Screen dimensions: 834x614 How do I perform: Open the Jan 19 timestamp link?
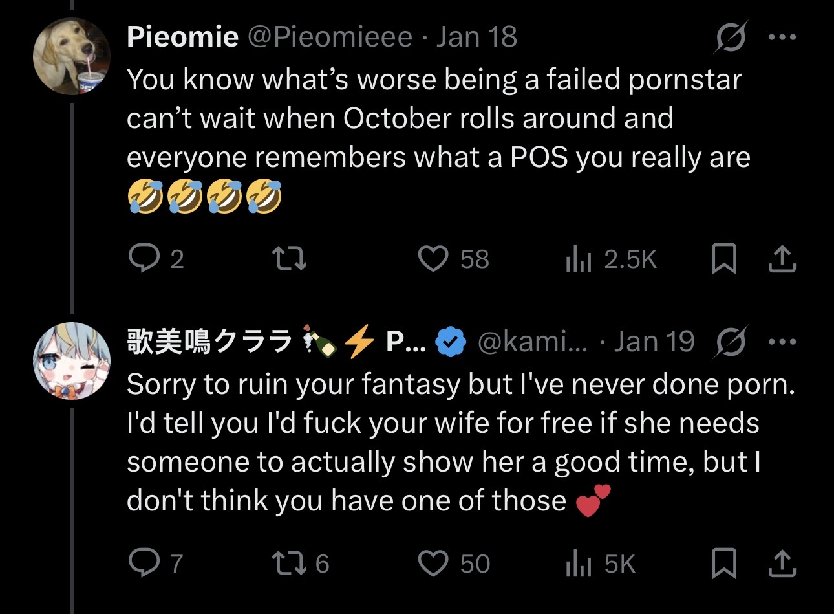pos(654,342)
